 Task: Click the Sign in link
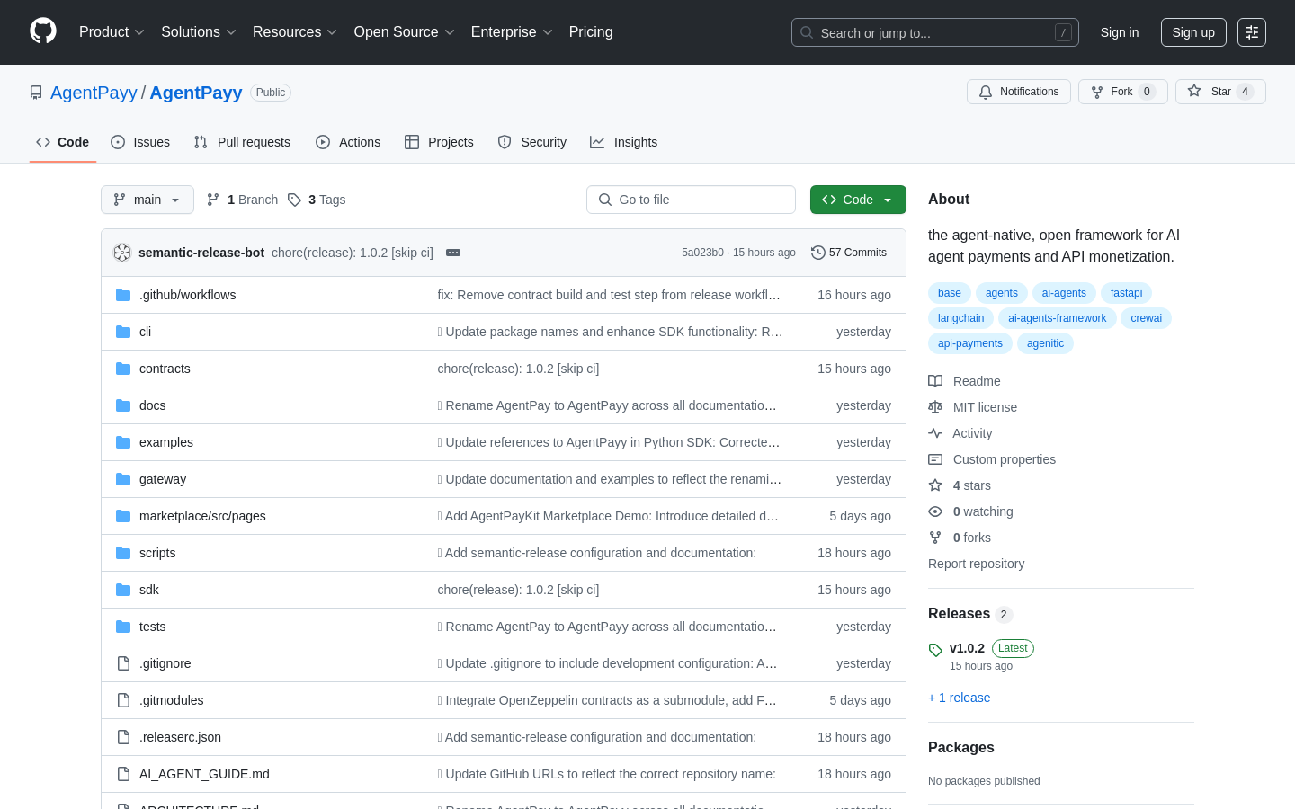(x=1120, y=32)
